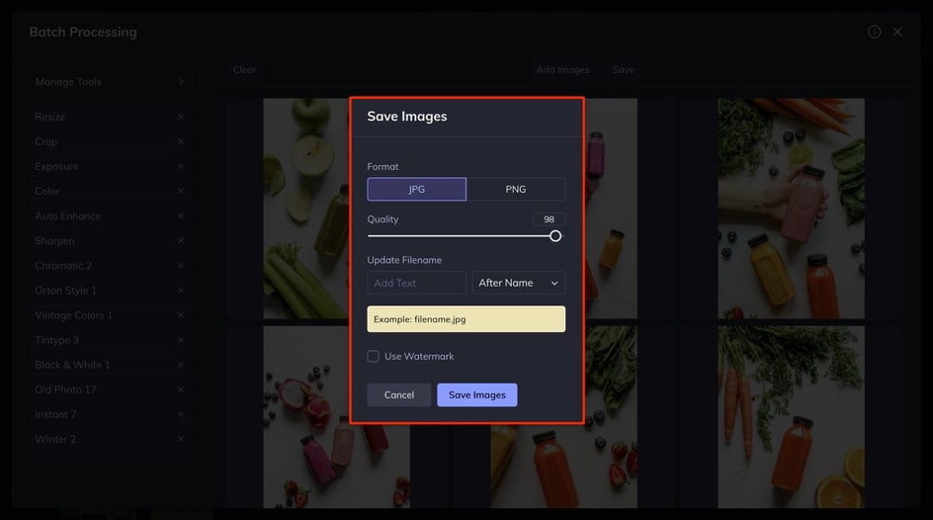Click the Quality slider handle
This screenshot has width=933, height=520.
tap(555, 236)
